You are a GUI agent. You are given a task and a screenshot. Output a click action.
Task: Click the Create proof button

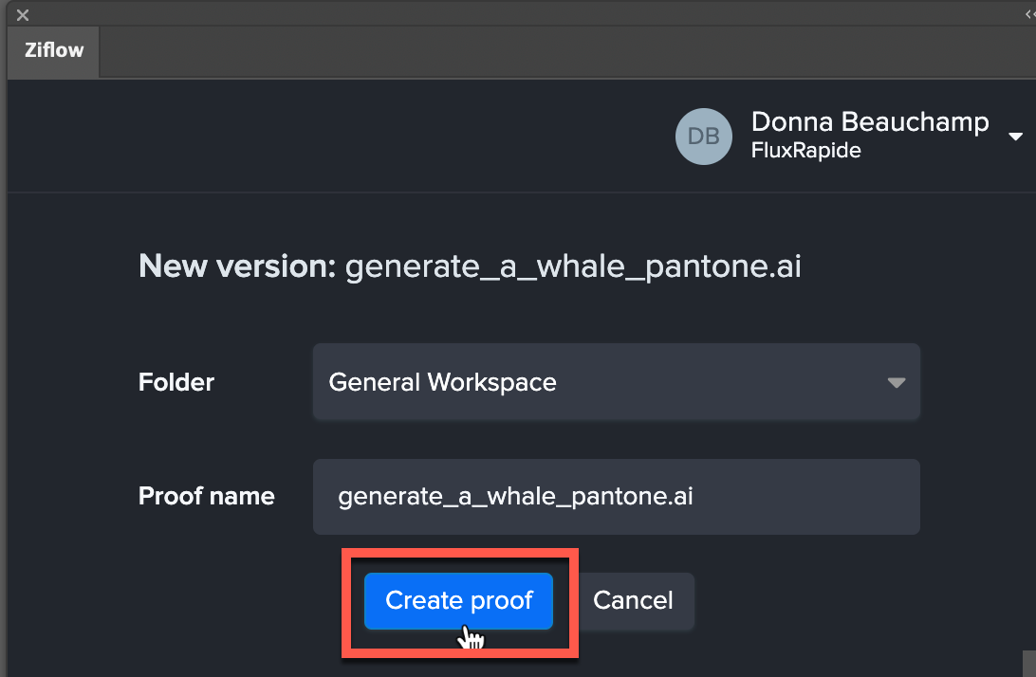click(x=457, y=600)
